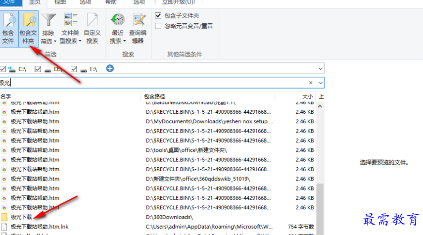The width and height of the screenshot is (423, 235).
Task: Click the Custom Search (自定义搜索) icon
Action: click(x=92, y=20)
